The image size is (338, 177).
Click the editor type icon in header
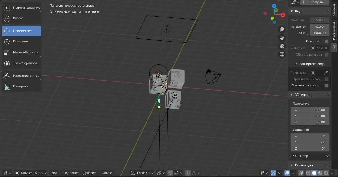7,173
